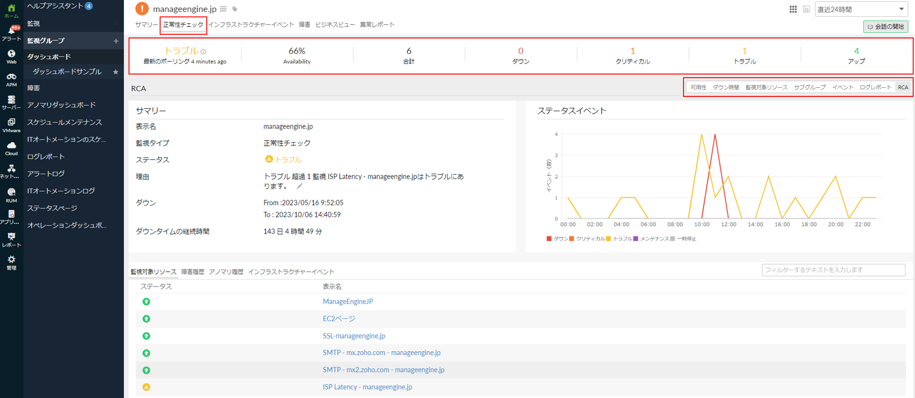This screenshot has width=915, height=398.
Task: Open アラートログ in sidebar menu
Action: pos(46,174)
